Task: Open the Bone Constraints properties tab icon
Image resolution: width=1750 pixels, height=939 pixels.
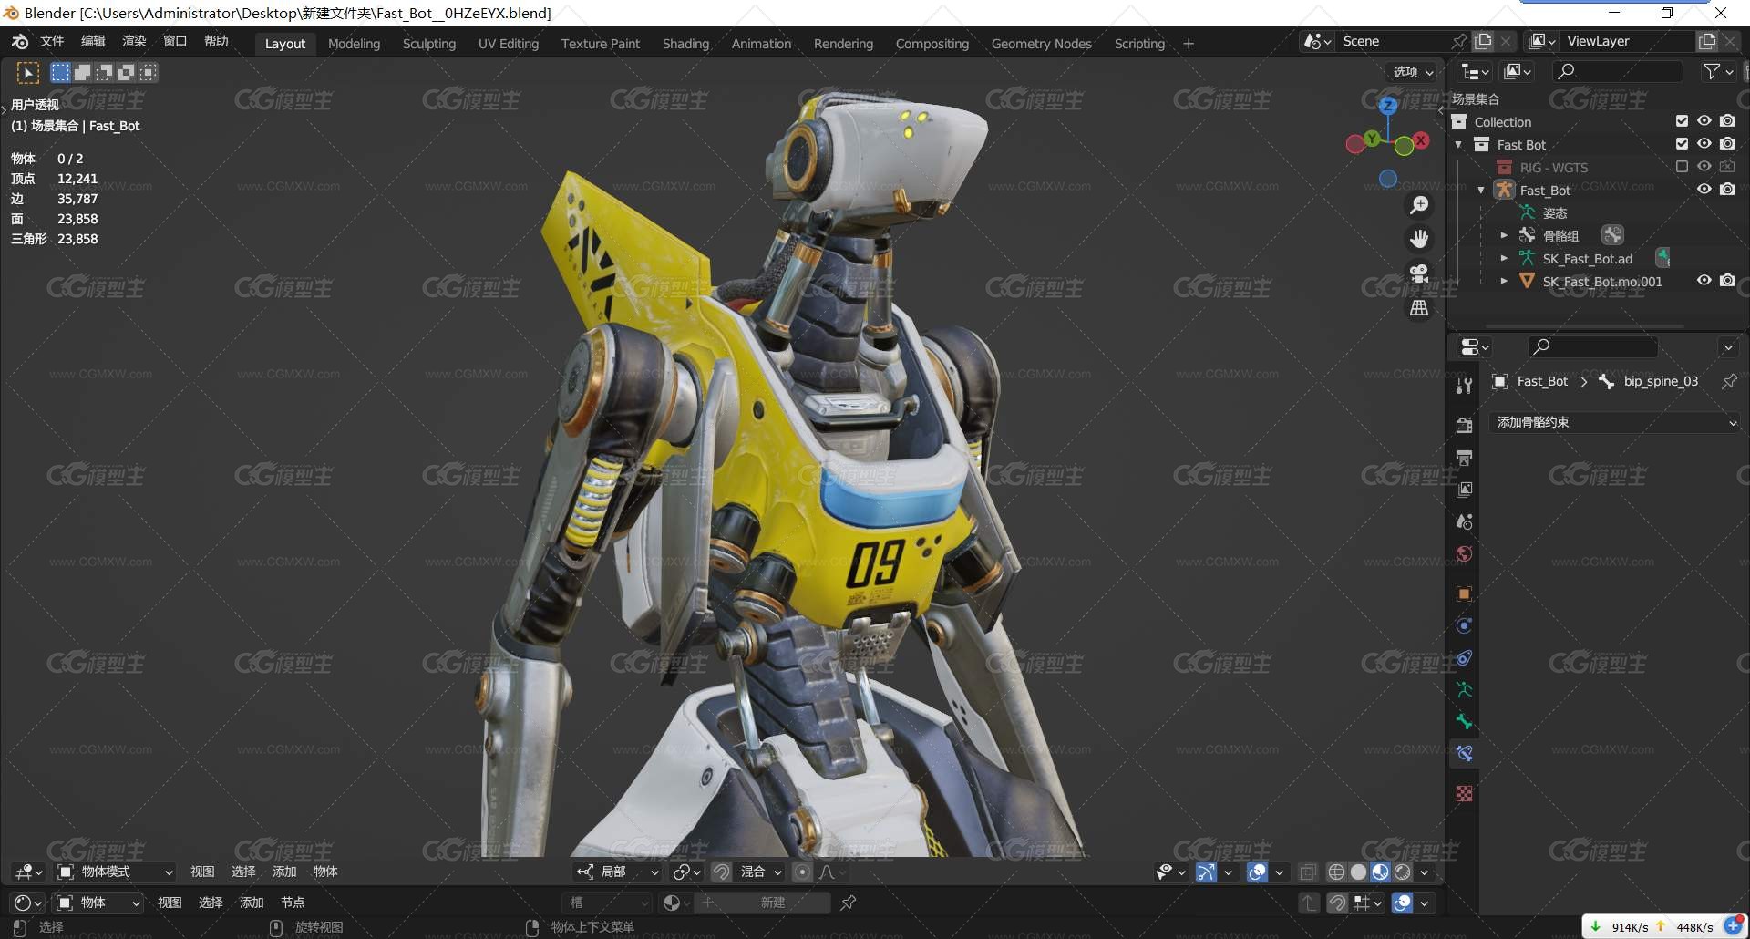Action: 1464,754
